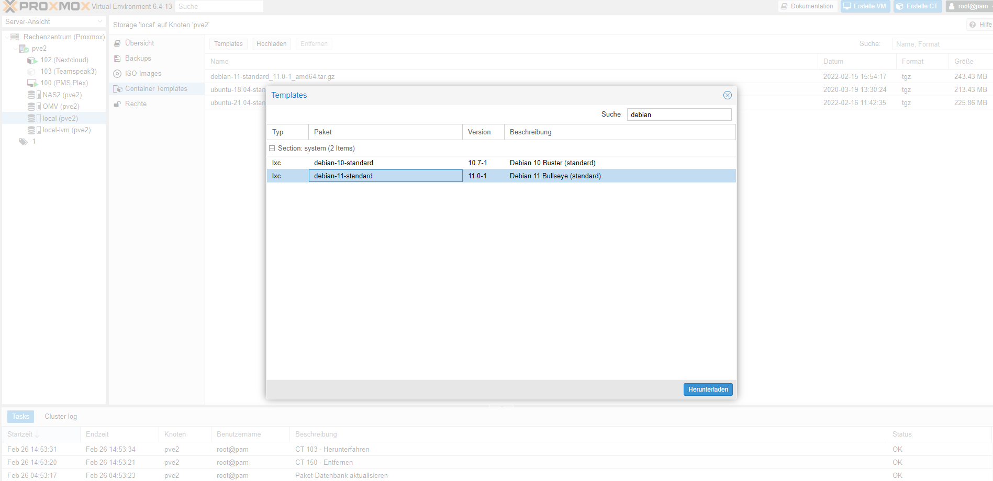The height and width of the screenshot is (481, 993).
Task: Click the Hochladen upload button
Action: (x=271, y=44)
